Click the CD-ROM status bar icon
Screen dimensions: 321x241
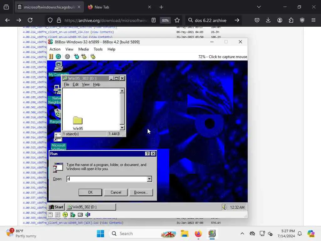point(65,215)
